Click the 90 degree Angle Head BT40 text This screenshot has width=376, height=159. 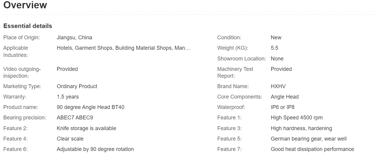tap(90, 107)
